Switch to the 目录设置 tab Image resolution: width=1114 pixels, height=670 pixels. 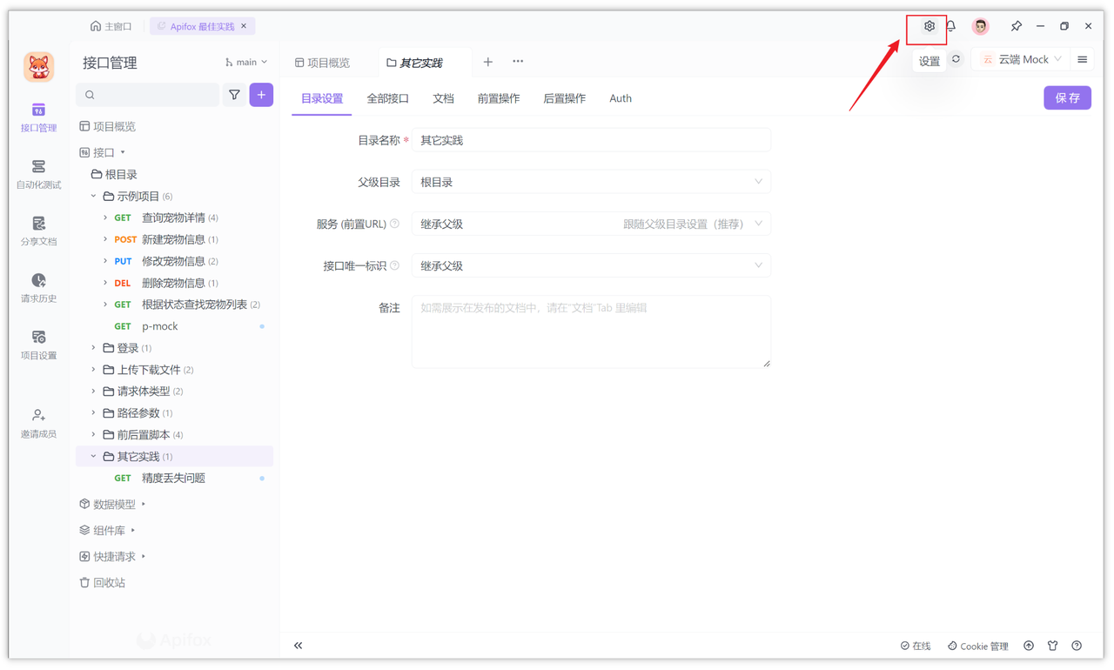coord(322,98)
